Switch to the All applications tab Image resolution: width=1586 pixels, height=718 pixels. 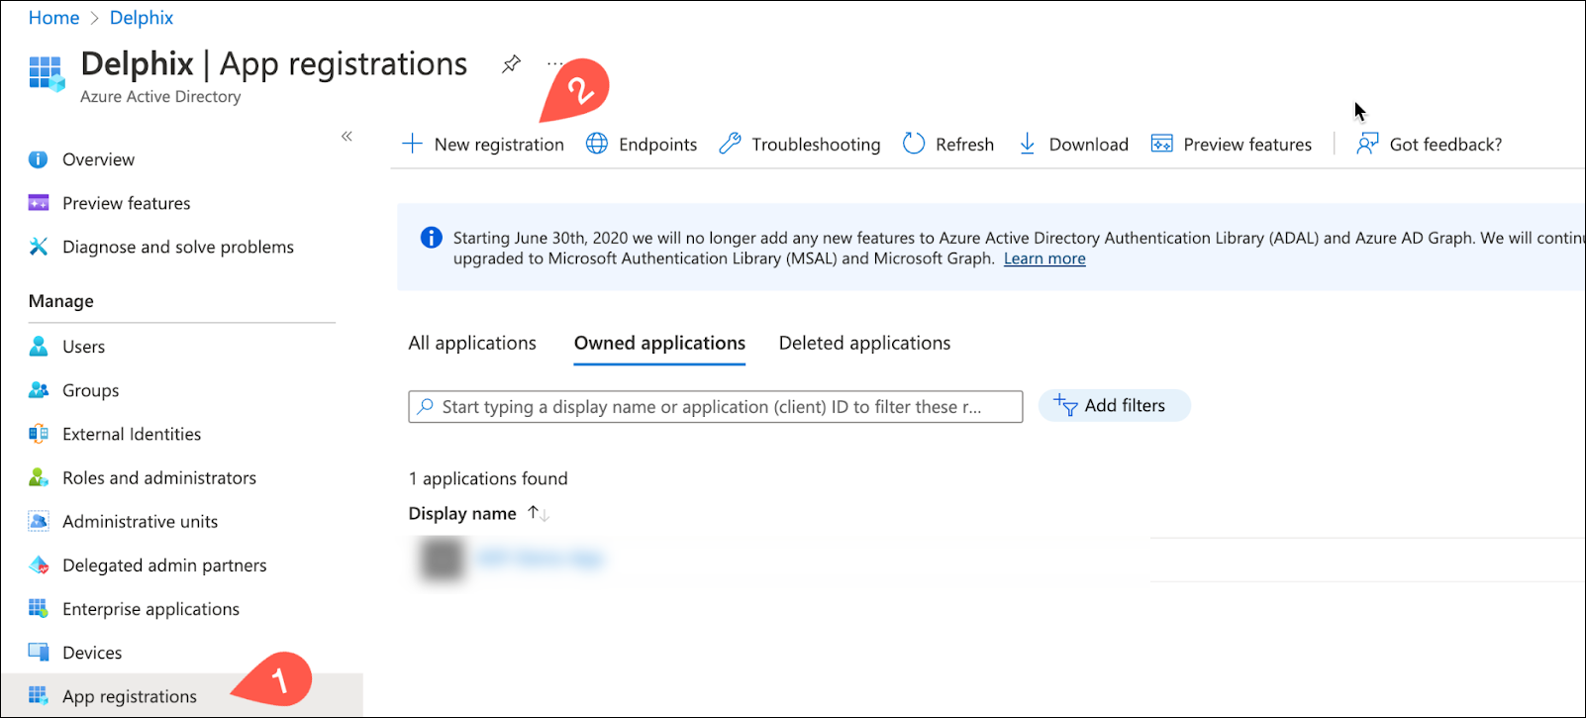[472, 344]
